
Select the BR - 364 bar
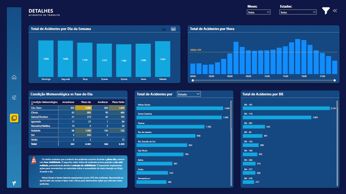pos(249,164)
